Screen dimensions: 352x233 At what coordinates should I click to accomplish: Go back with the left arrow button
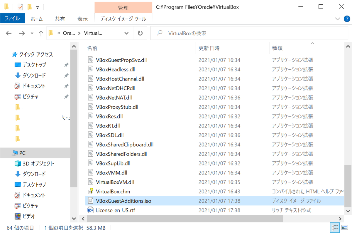[x=9, y=33]
